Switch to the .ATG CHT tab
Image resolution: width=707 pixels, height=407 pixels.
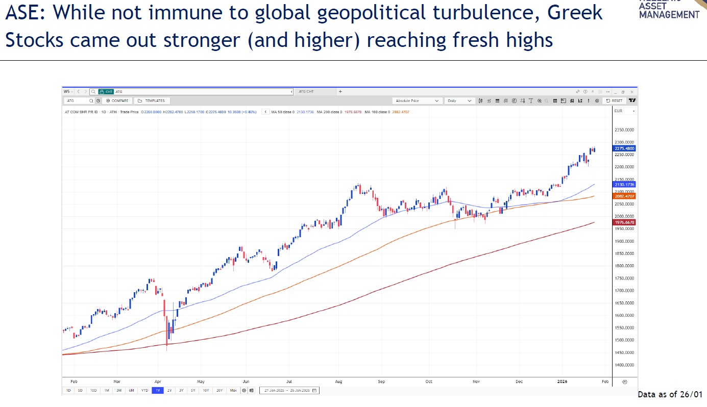point(306,92)
